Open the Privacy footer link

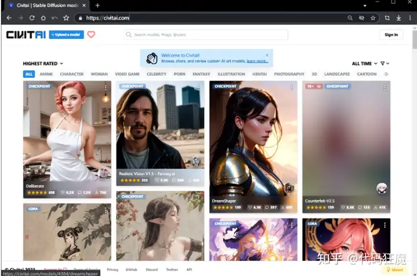[x=112, y=270]
